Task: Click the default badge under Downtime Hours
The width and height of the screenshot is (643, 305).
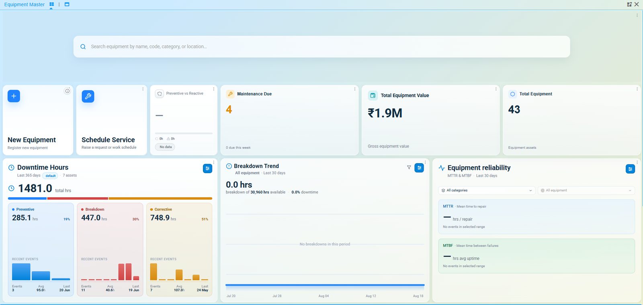Action: [51, 176]
